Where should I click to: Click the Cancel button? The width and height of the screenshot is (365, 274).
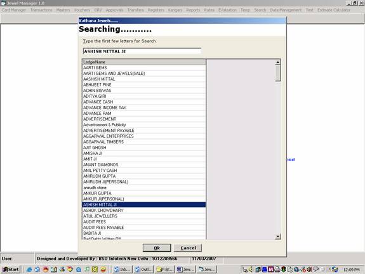188,248
